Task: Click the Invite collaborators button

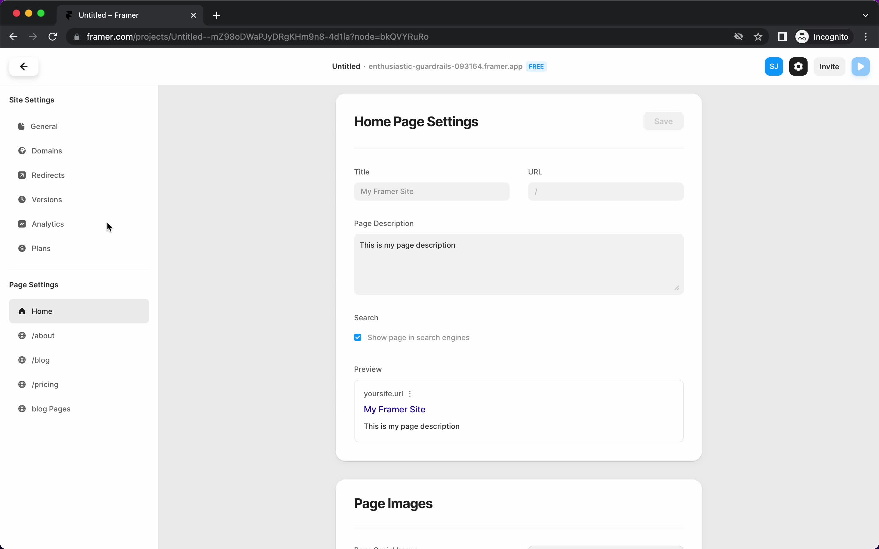Action: (x=829, y=66)
